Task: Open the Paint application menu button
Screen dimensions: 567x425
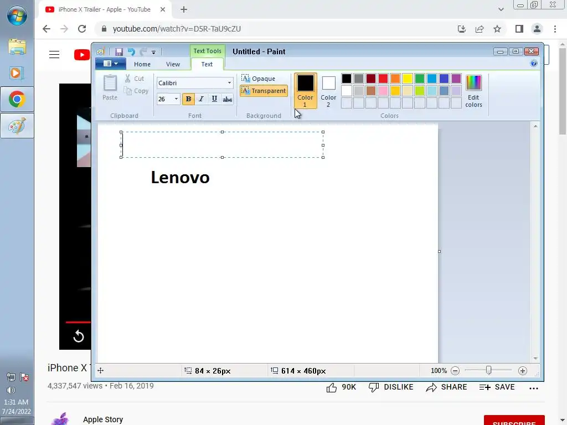Action: (110, 64)
